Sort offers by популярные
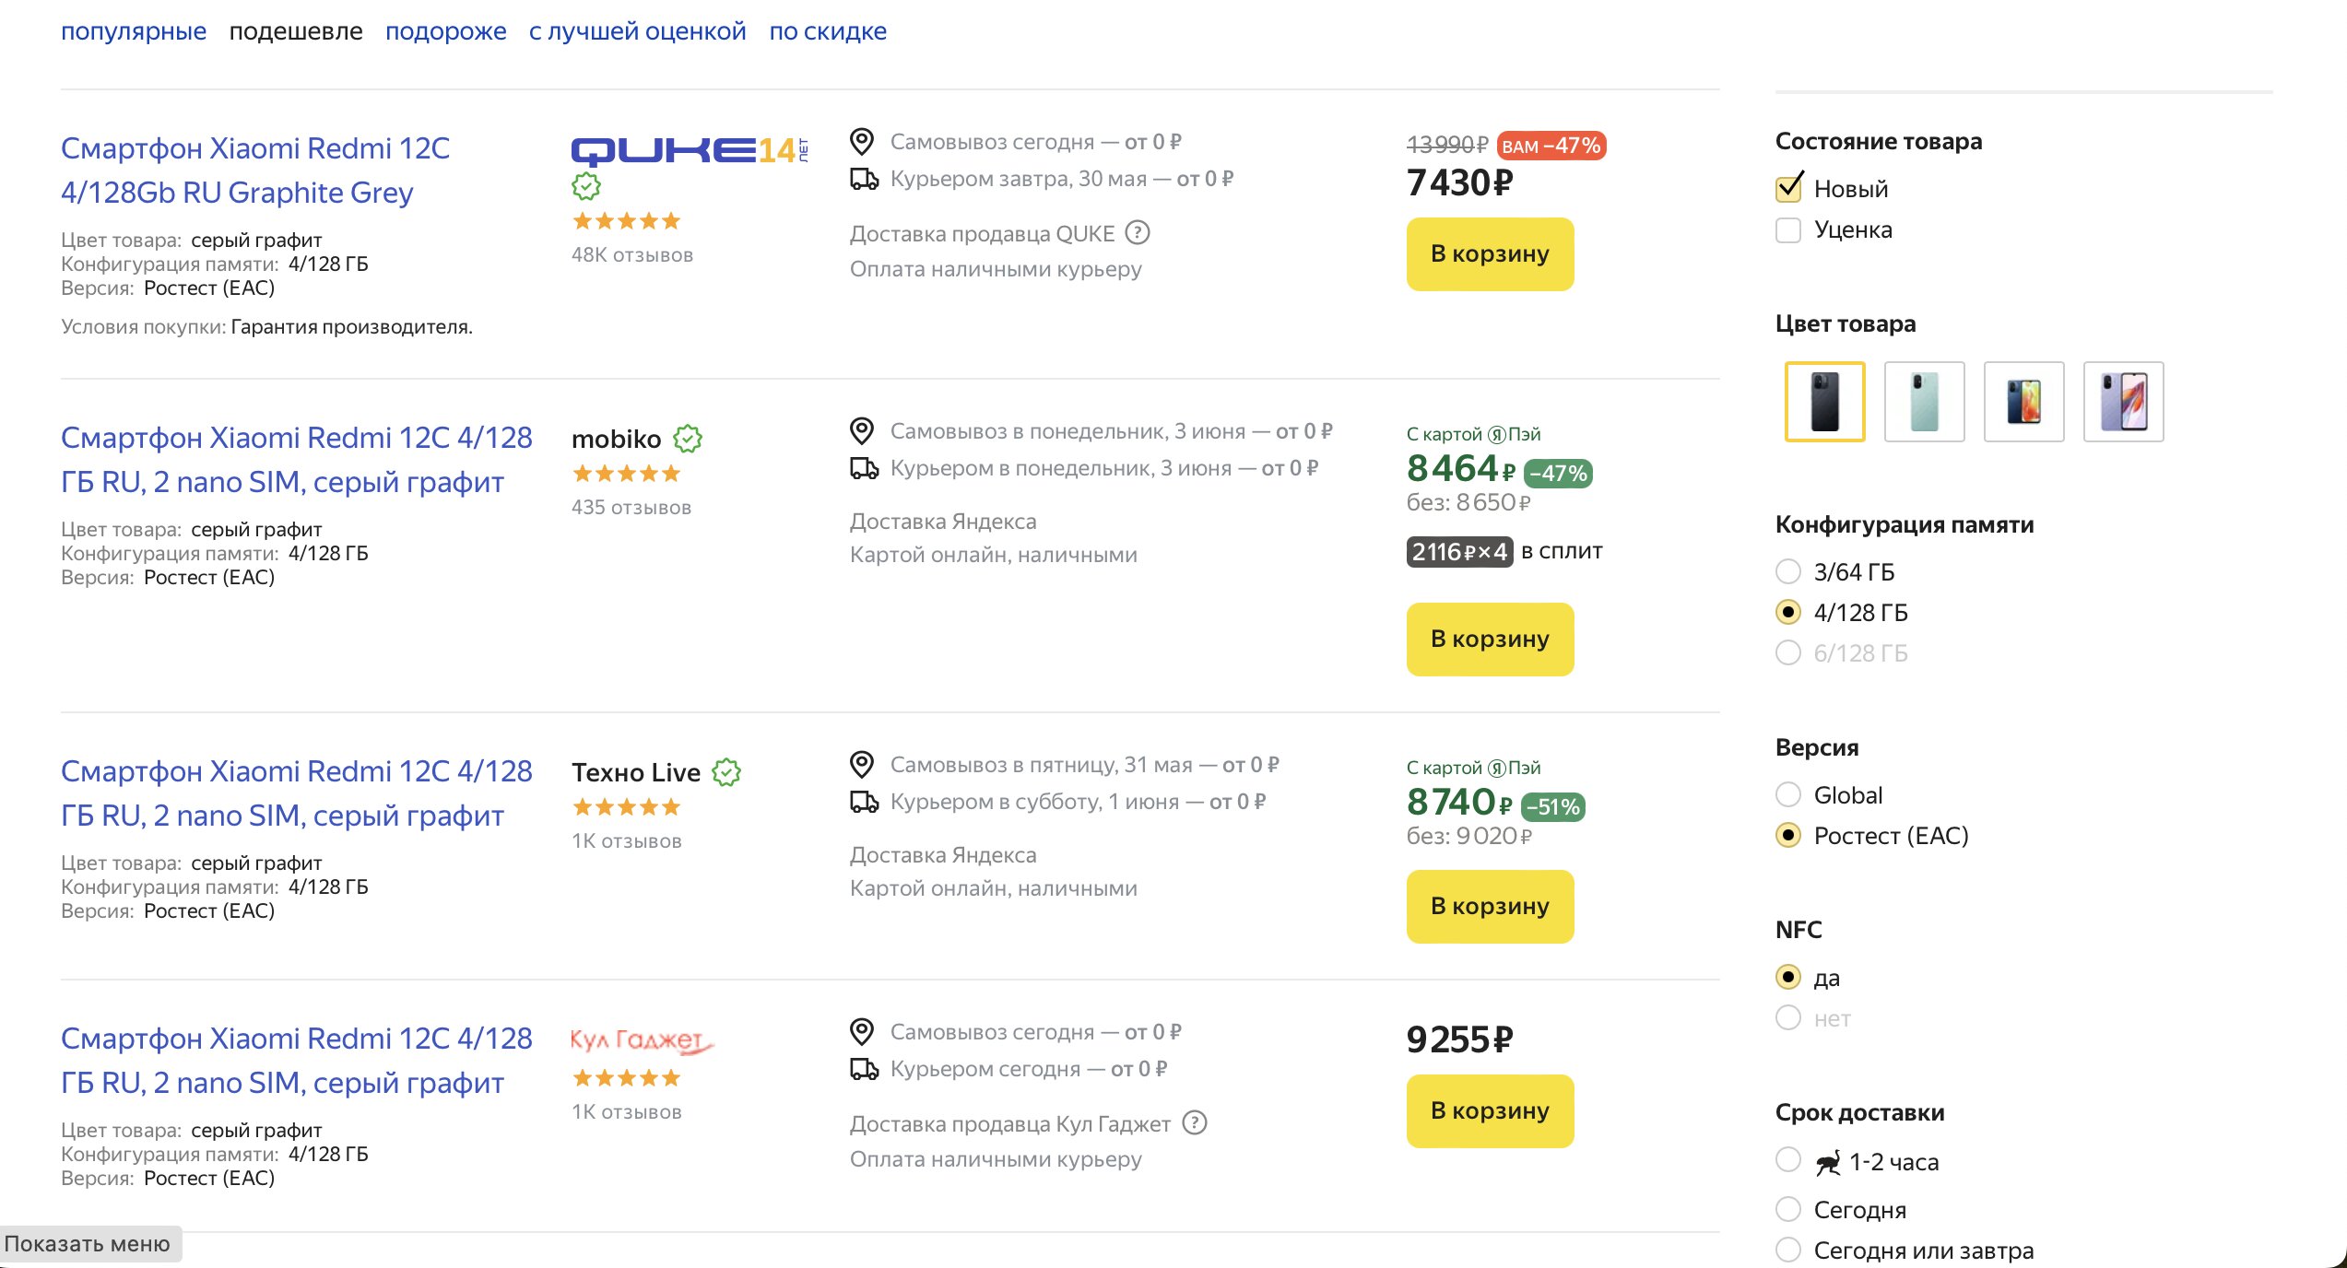The width and height of the screenshot is (2347, 1268). click(x=134, y=30)
